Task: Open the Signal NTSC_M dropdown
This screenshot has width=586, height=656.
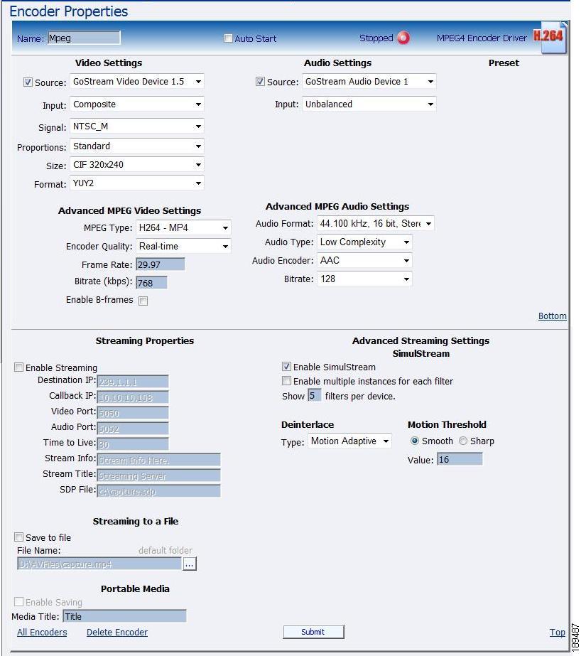Action: click(x=136, y=127)
